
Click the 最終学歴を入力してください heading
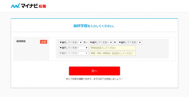click(94, 26)
